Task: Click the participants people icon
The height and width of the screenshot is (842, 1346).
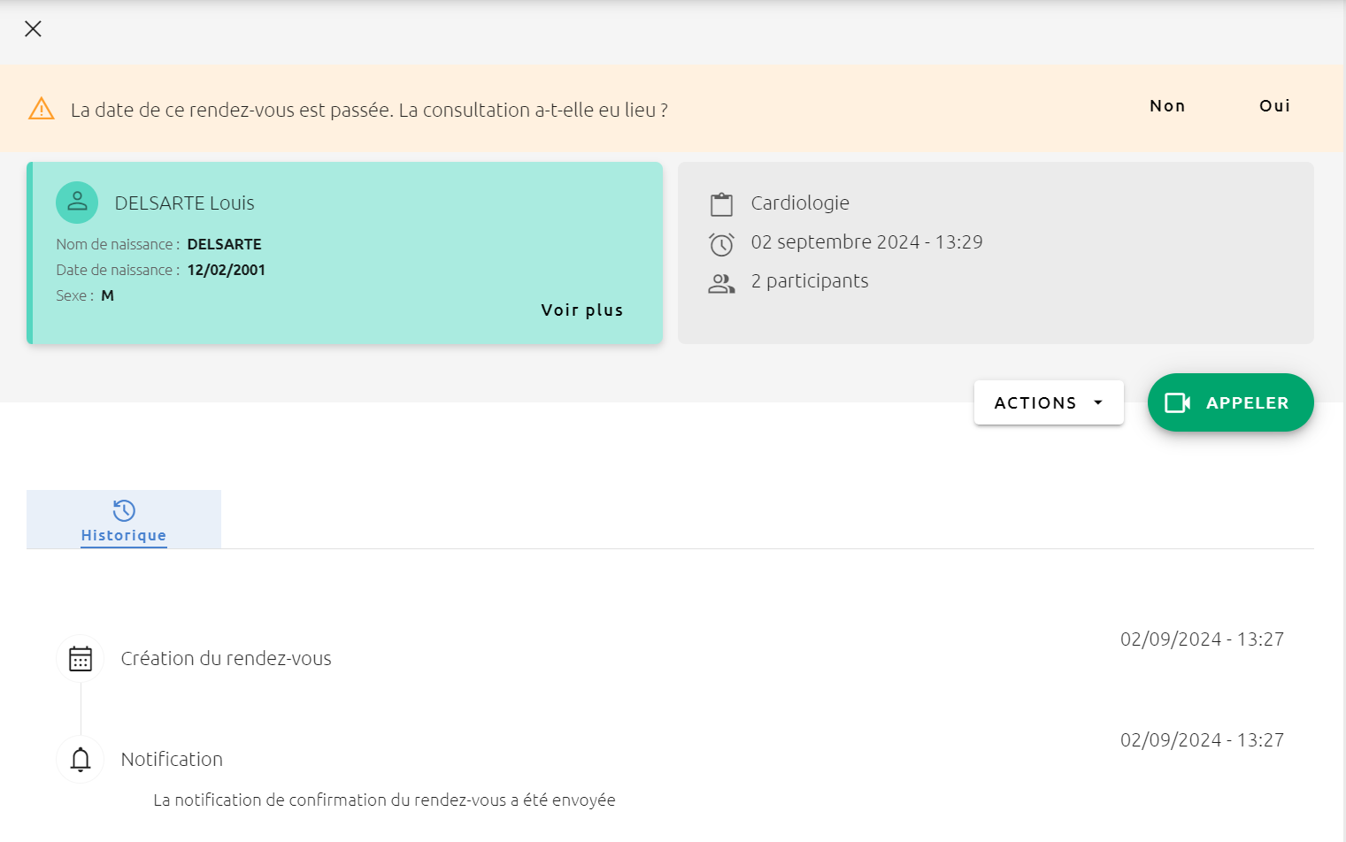Action: click(x=722, y=283)
